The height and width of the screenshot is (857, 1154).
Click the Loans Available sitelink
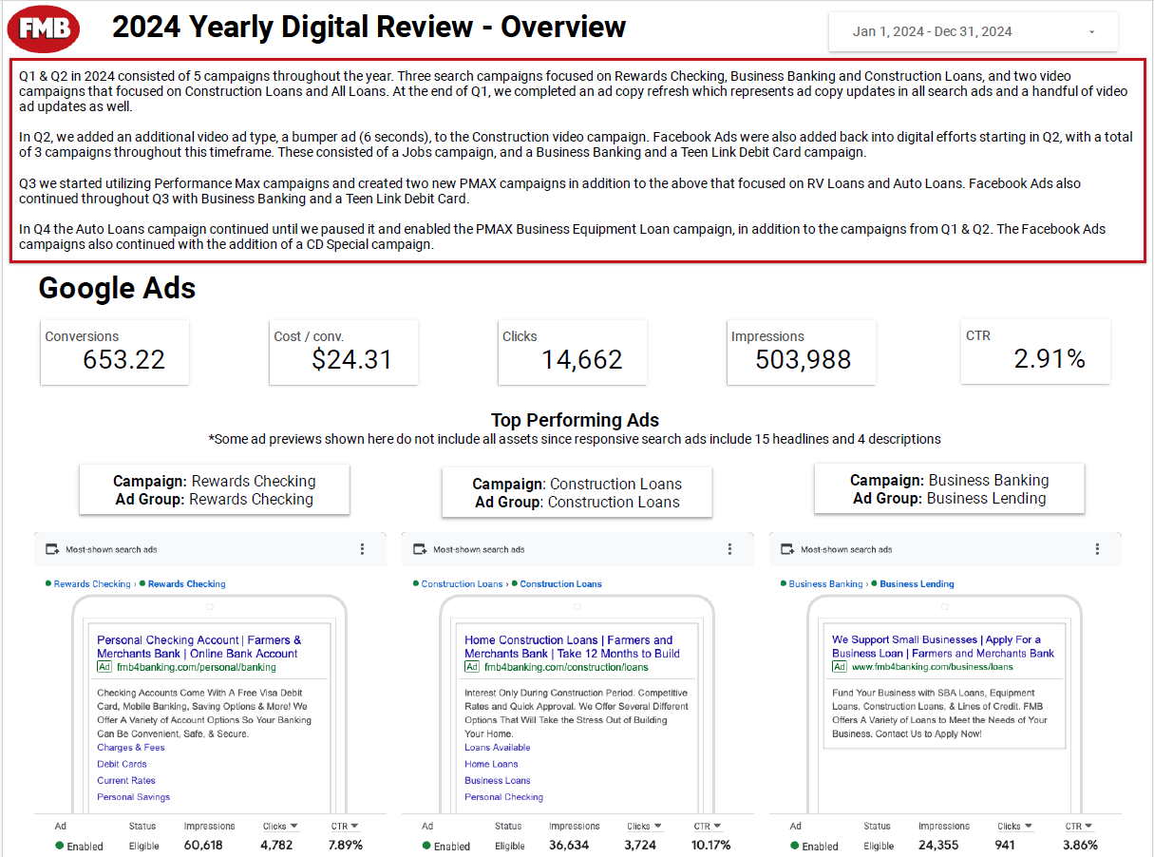498,748
